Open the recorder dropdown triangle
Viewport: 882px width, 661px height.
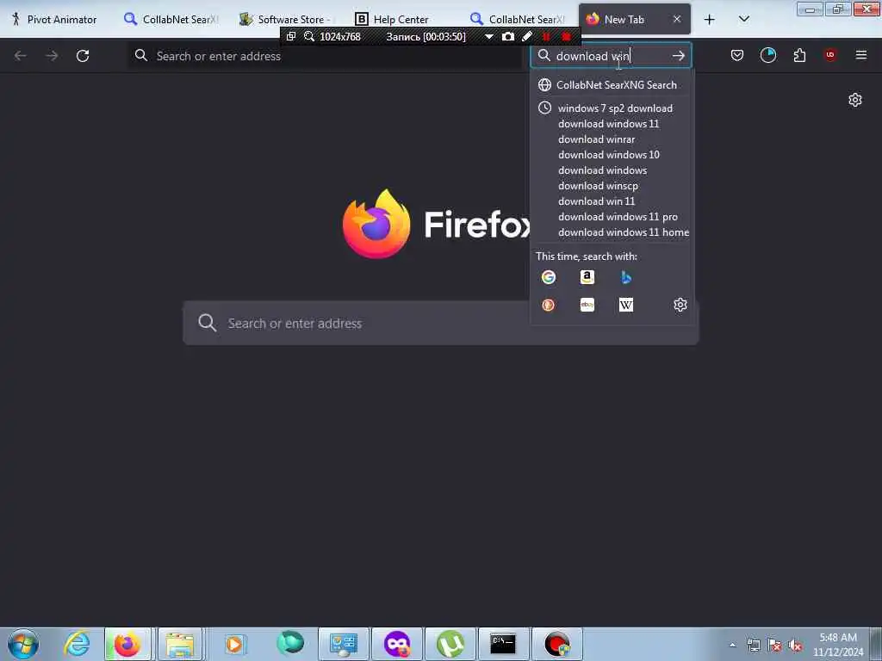489,36
